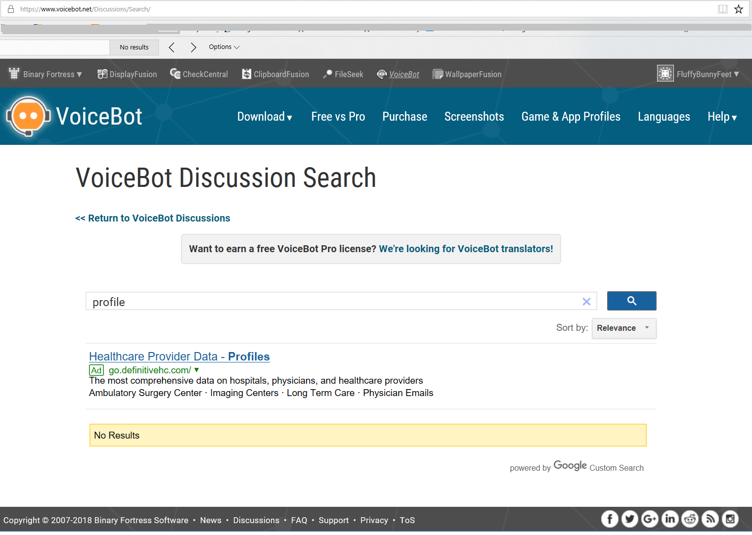Click the Reddit icon in the footer
The width and height of the screenshot is (752, 535).
click(x=690, y=519)
